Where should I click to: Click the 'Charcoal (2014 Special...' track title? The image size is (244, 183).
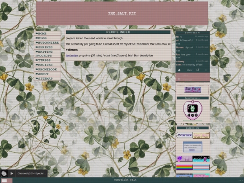pos(32,174)
